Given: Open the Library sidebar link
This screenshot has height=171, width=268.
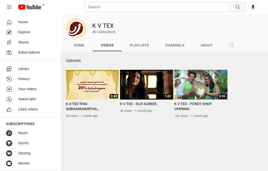Looking at the screenshot, I should [23, 69].
